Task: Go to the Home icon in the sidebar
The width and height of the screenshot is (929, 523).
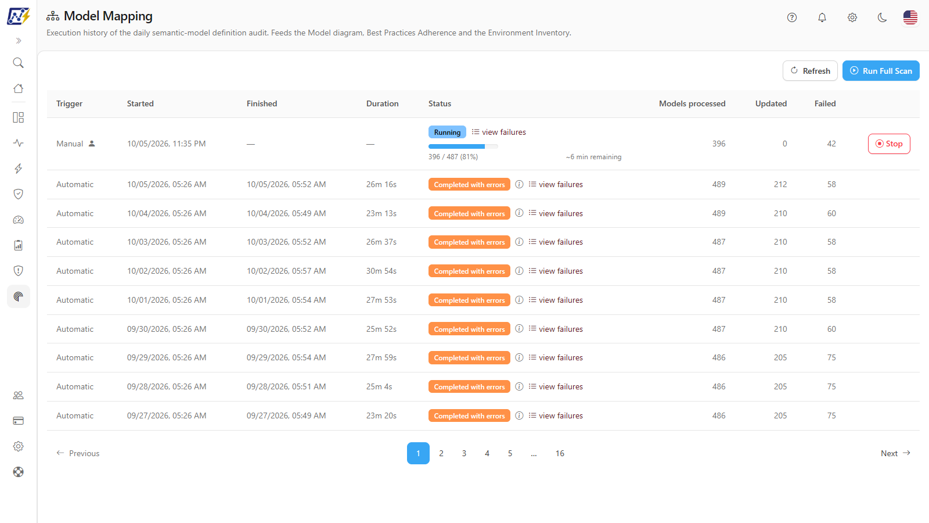Action: [19, 88]
